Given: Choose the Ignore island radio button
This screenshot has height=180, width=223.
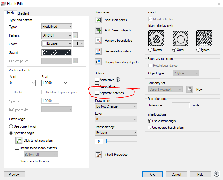Looking at the screenshot, I should pyautogui.click(x=198, y=50).
